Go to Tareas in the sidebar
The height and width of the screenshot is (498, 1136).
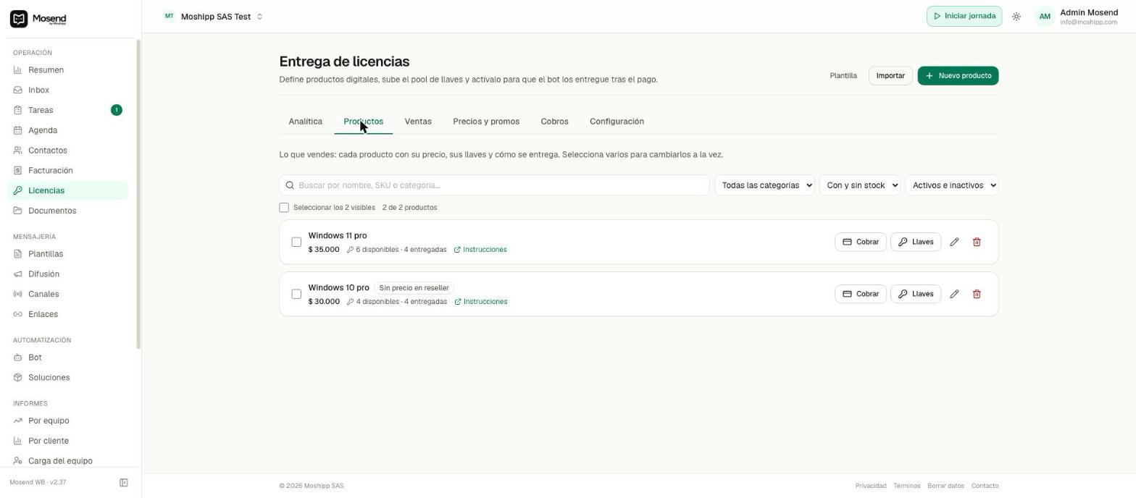tap(68, 110)
